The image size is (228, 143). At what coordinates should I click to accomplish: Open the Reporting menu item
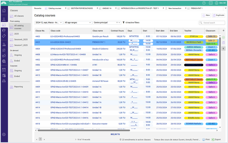[x=18, y=87]
